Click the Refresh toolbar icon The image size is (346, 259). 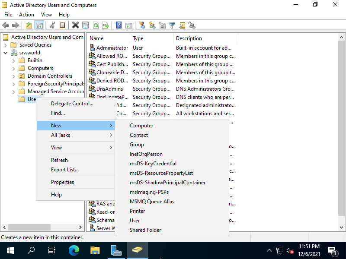coord(96,25)
